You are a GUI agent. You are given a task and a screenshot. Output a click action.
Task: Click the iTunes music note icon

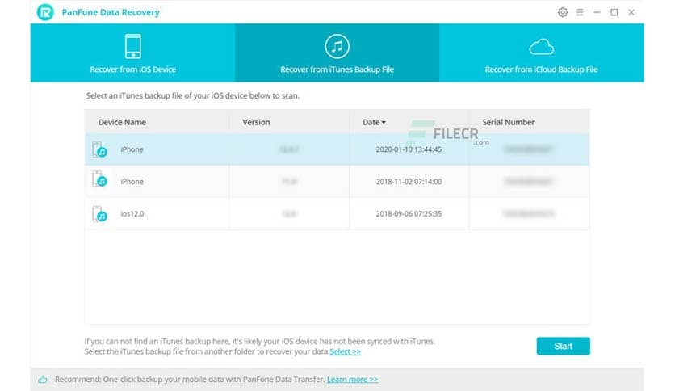click(x=337, y=46)
